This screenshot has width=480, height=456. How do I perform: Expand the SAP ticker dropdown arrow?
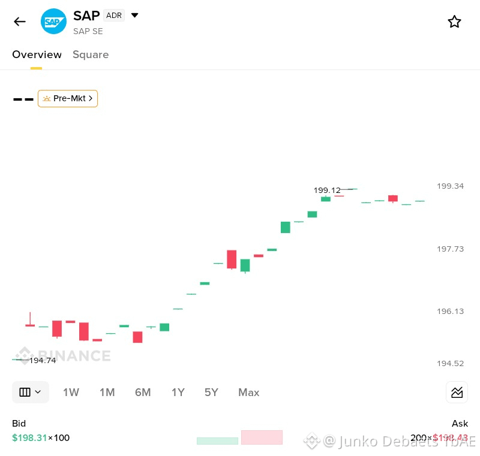coord(134,15)
